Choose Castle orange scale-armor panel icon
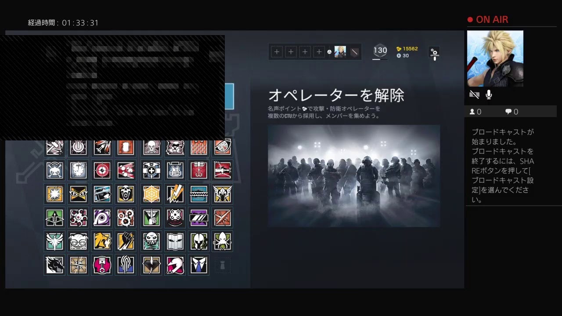 (199, 147)
